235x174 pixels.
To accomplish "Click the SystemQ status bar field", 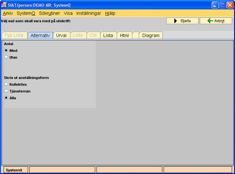I will pyautogui.click(x=14, y=170).
